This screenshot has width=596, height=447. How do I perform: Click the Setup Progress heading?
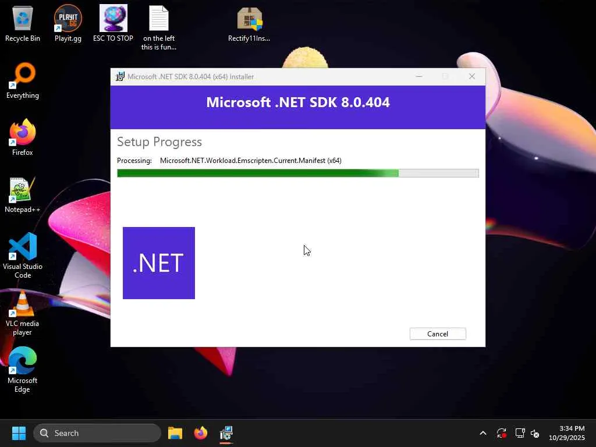pos(159,142)
